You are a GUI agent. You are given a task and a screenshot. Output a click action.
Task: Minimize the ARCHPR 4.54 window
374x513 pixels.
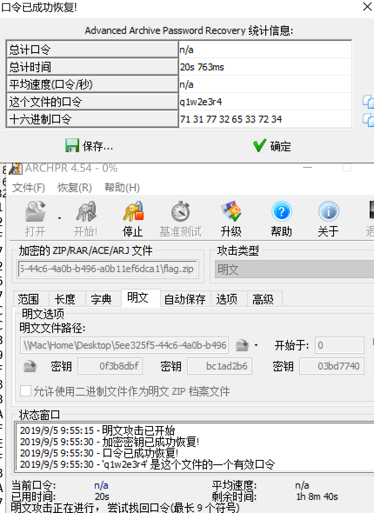pos(307,167)
